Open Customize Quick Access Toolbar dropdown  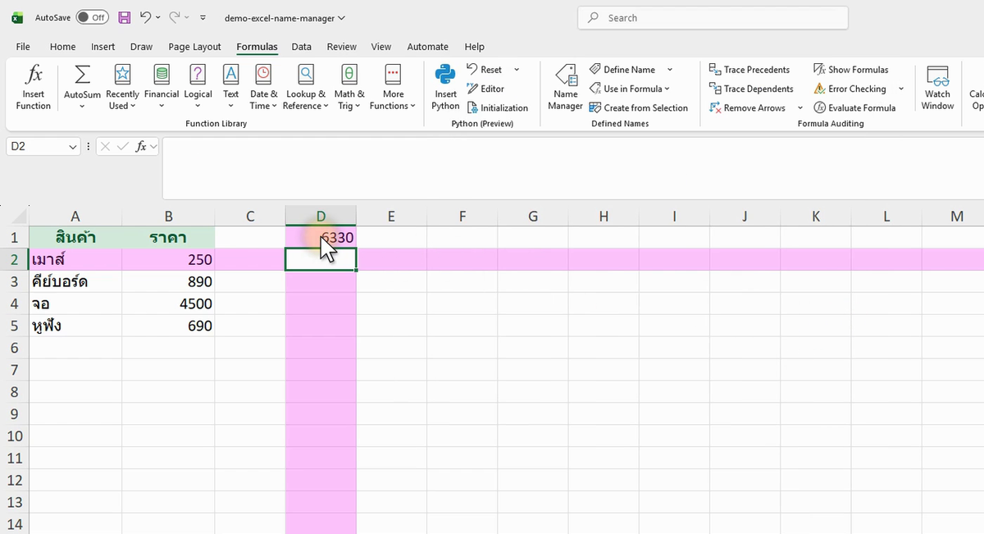pyautogui.click(x=203, y=17)
